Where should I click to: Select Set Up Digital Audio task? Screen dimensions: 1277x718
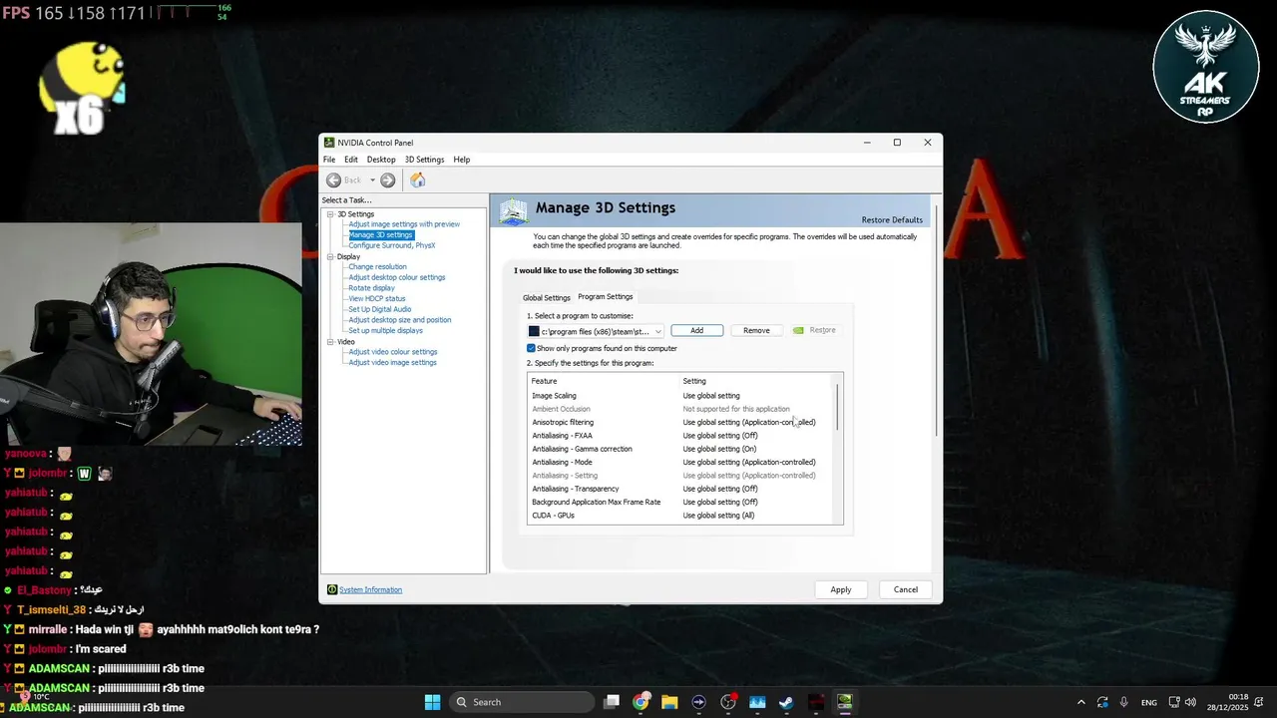coord(380,309)
